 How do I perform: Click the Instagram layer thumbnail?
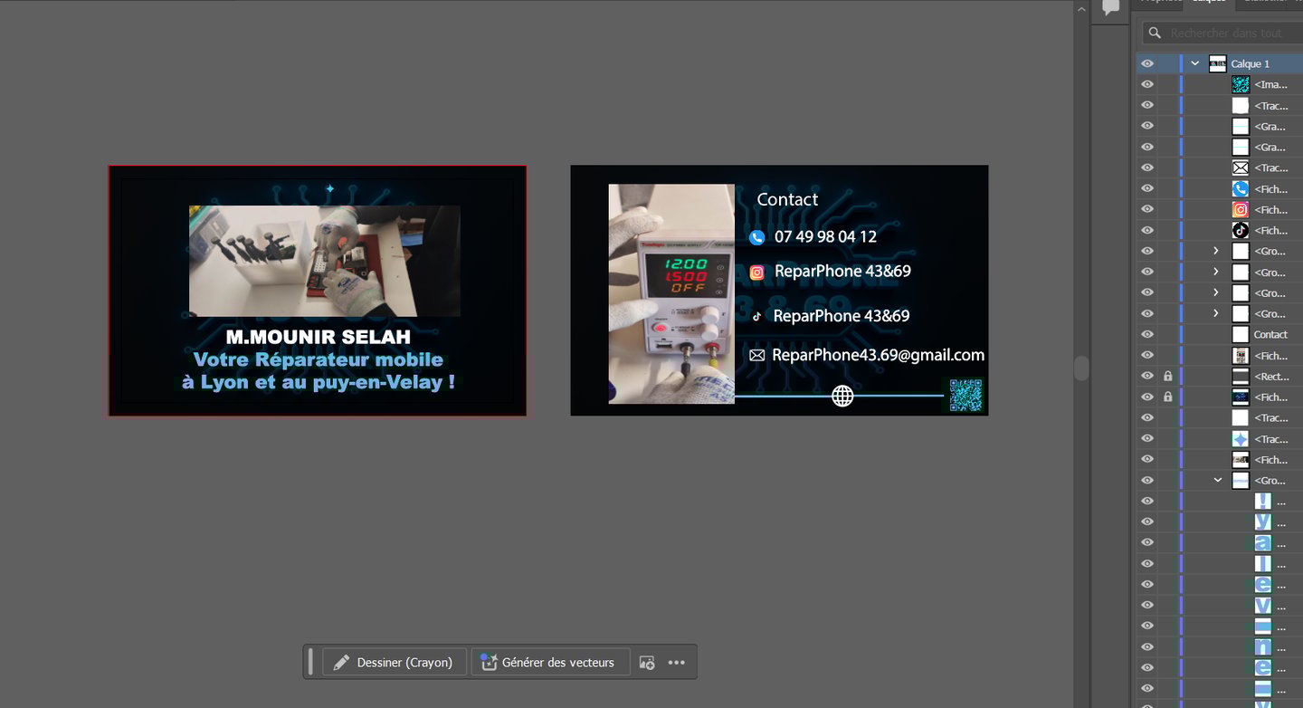(x=1241, y=209)
